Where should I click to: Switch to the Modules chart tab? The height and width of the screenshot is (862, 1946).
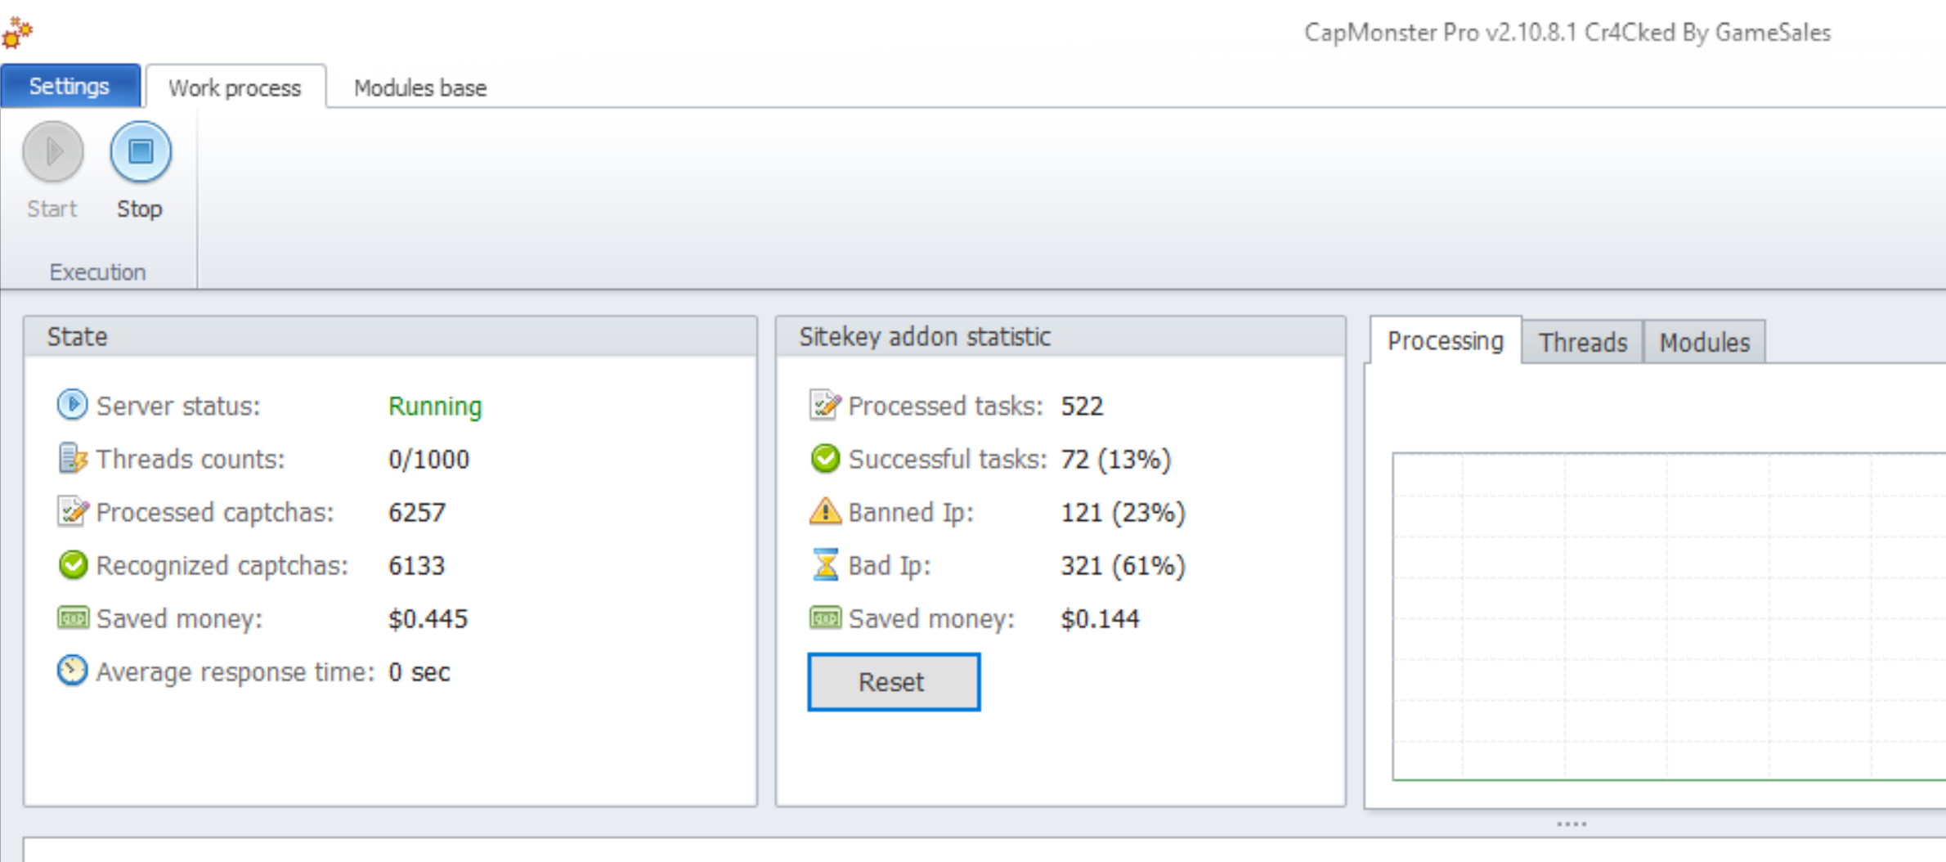(x=1705, y=342)
